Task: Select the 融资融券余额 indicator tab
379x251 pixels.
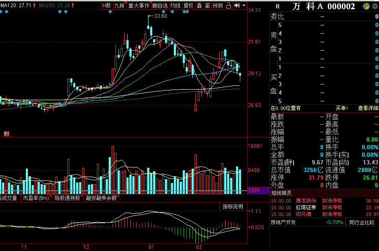Action: [x=102, y=198]
